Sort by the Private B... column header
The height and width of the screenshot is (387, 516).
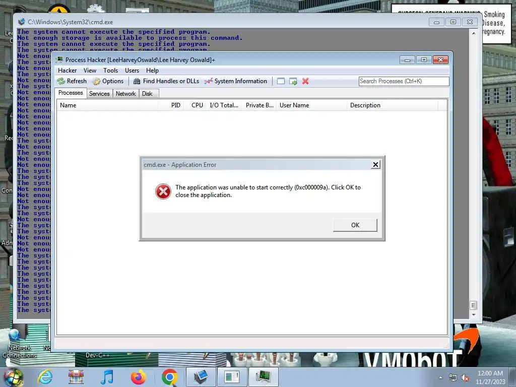[x=259, y=105]
